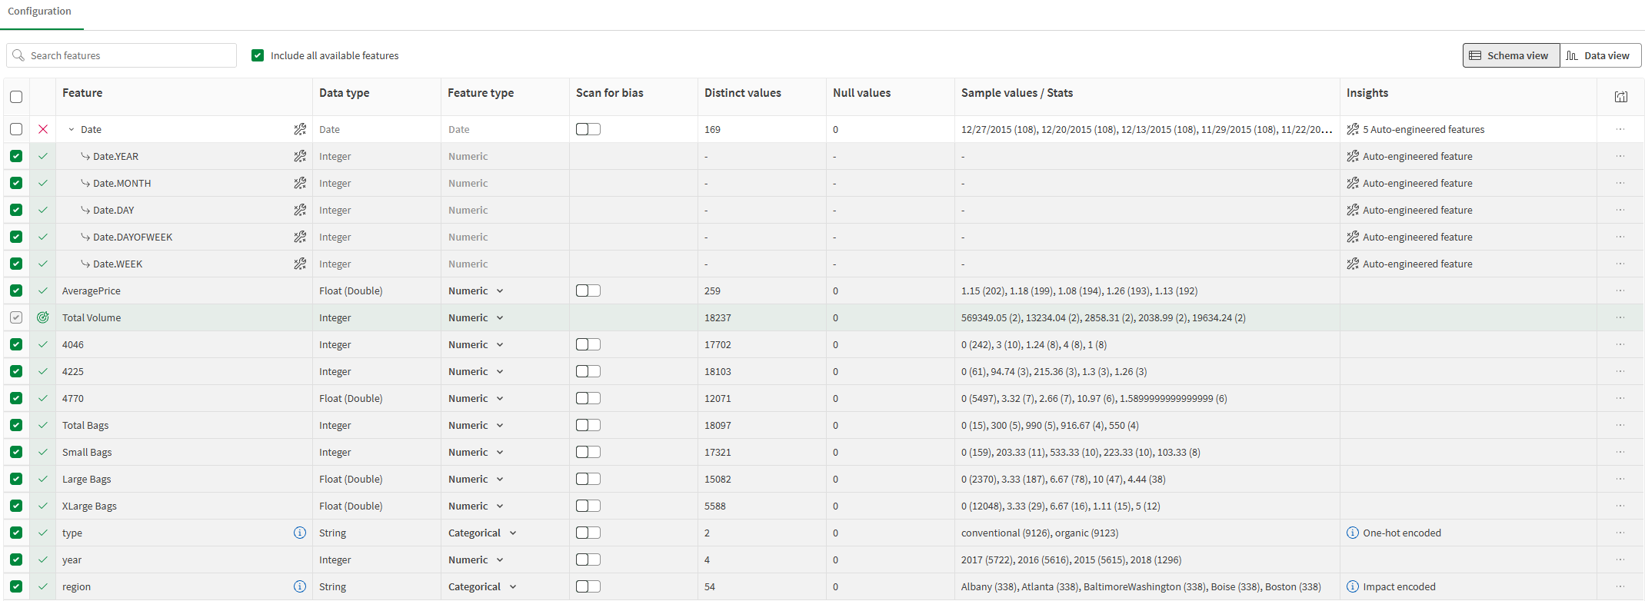Click the Search features input field
Screen dimensions: 1645x601
coord(122,55)
